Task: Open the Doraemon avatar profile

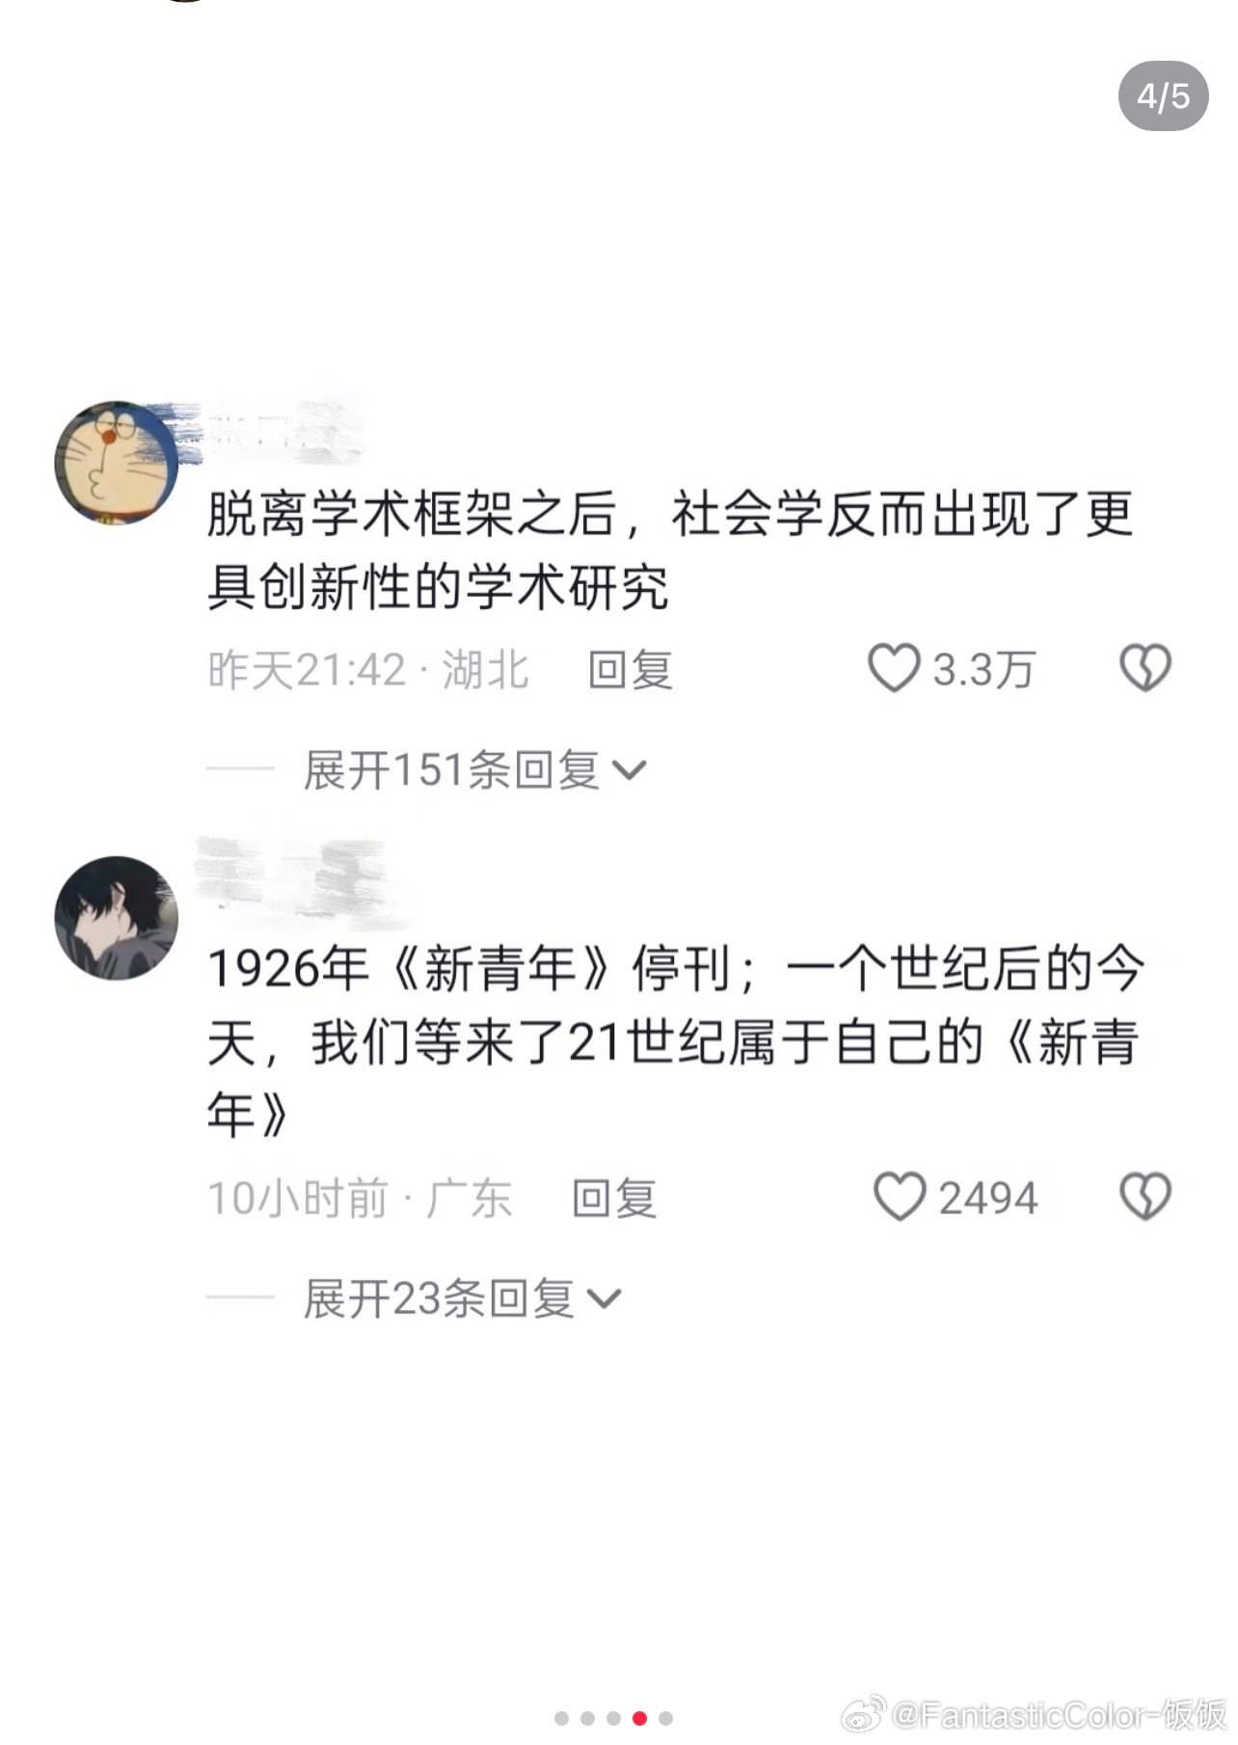Action: click(117, 463)
